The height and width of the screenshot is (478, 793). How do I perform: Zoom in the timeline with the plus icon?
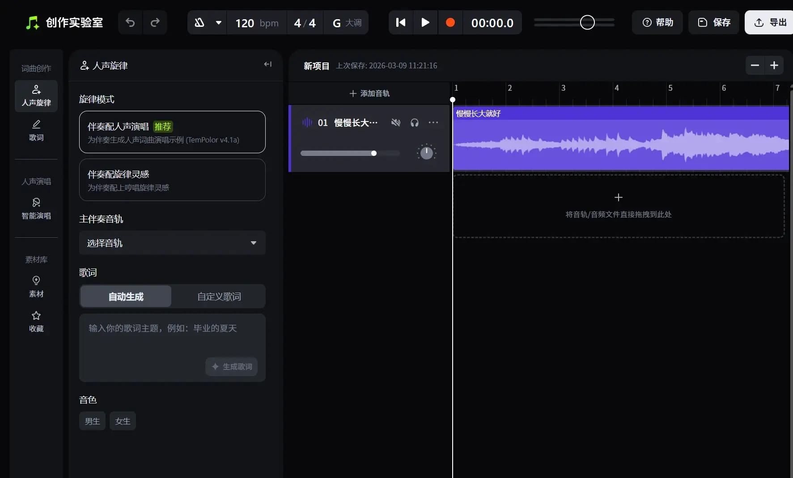coord(774,66)
